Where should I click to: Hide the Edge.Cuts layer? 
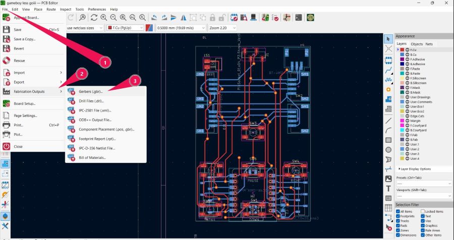coord(407,116)
